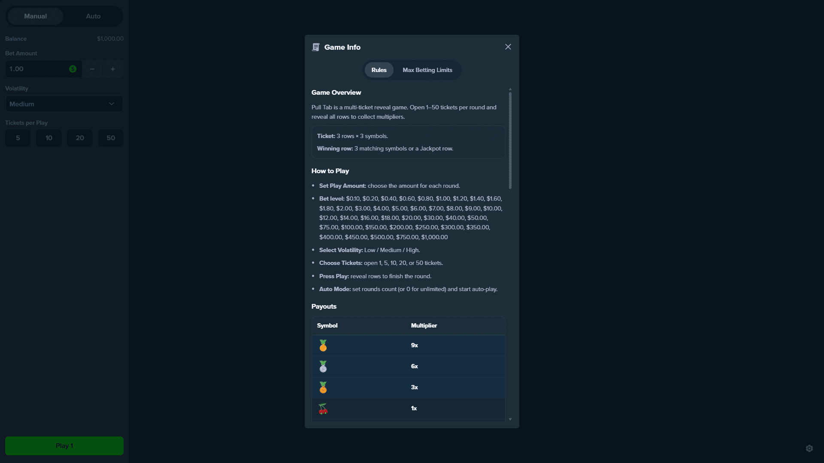The width and height of the screenshot is (824, 463).
Task: Switch to Manual mode
Action: [x=36, y=16]
